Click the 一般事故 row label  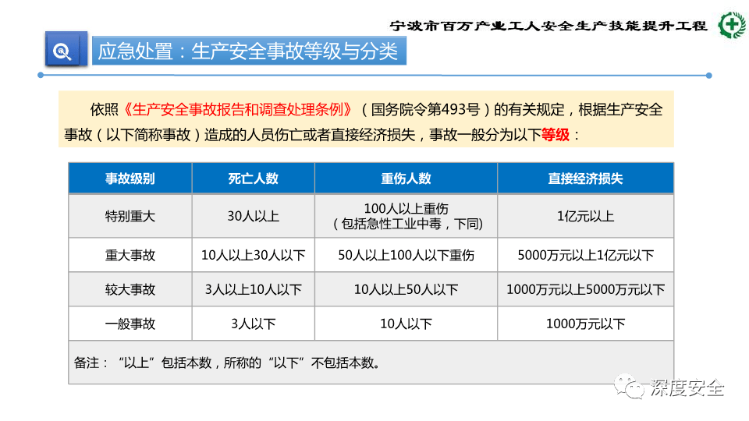(130, 324)
